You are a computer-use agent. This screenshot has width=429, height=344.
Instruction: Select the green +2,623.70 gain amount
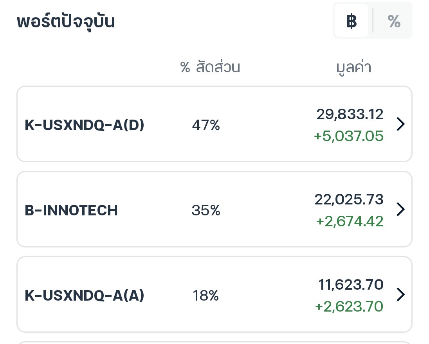[349, 306]
